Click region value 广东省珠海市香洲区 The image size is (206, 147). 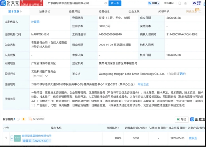[x=43, y=63]
